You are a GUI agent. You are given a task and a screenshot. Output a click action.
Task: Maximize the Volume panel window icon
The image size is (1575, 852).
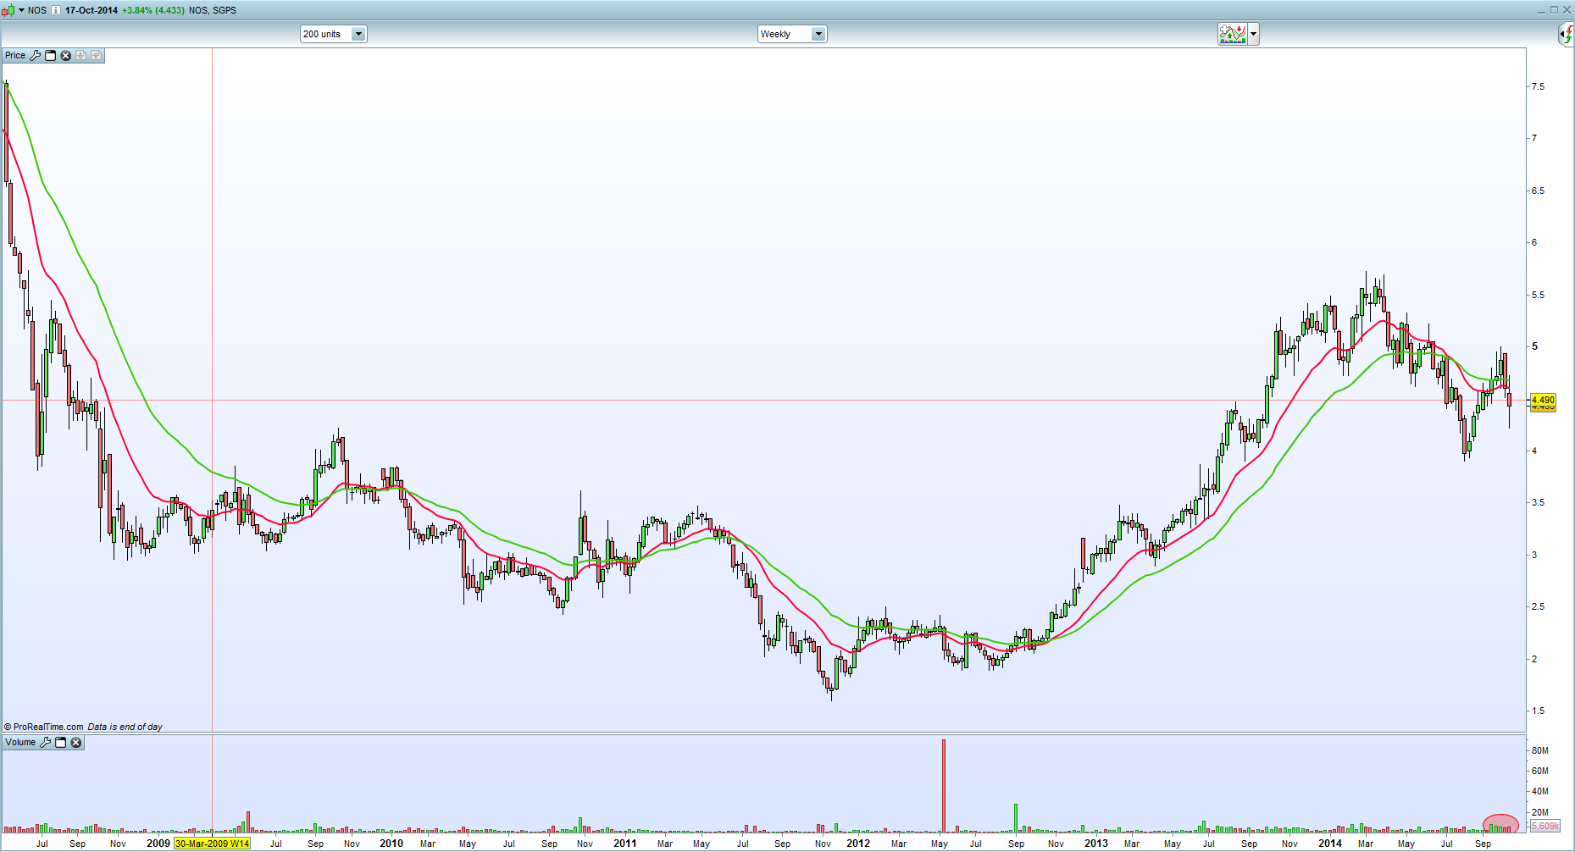[x=61, y=743]
